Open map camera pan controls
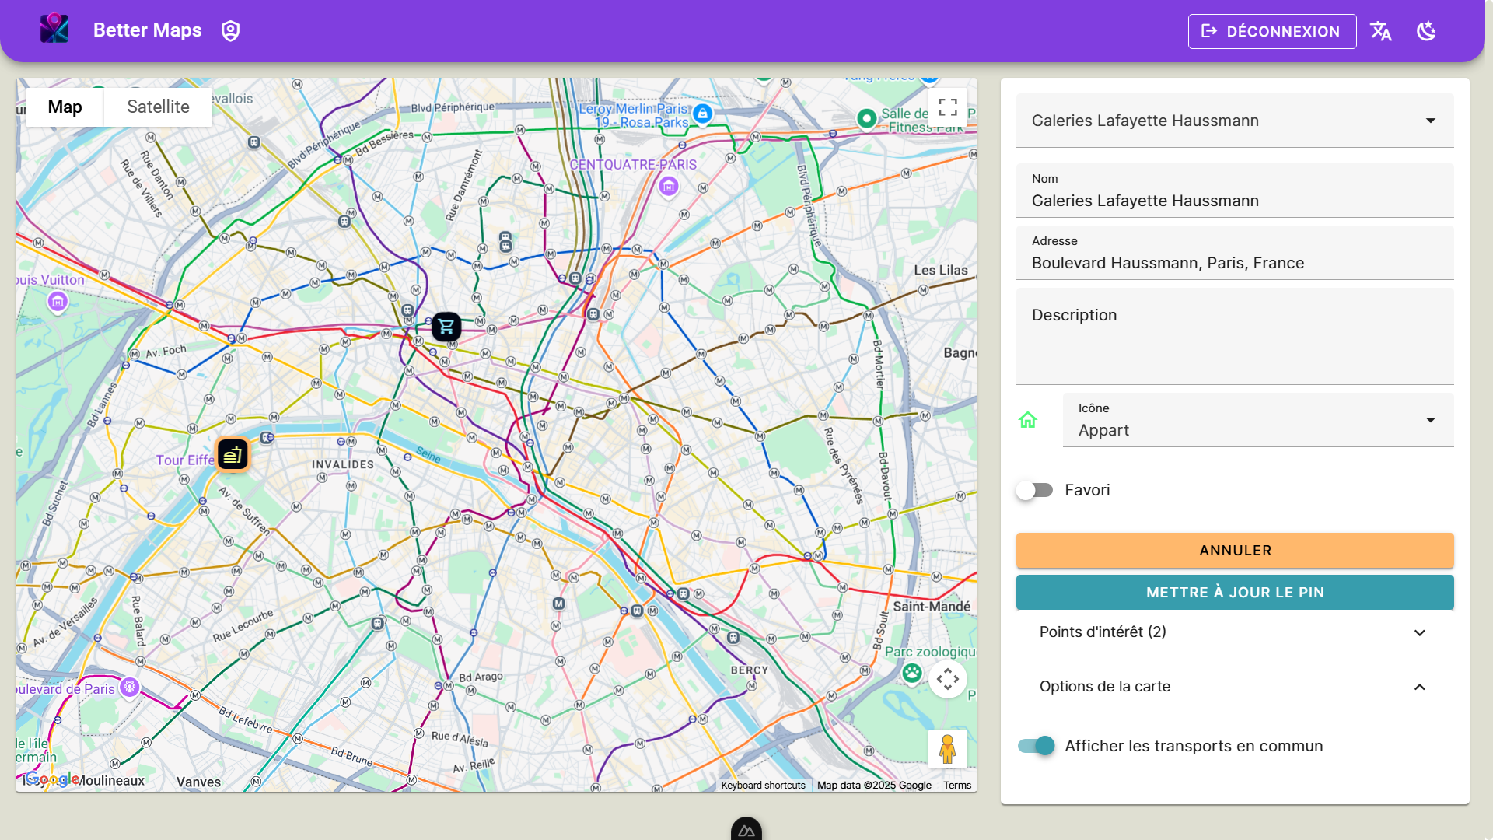The width and height of the screenshot is (1493, 840). [x=947, y=679]
